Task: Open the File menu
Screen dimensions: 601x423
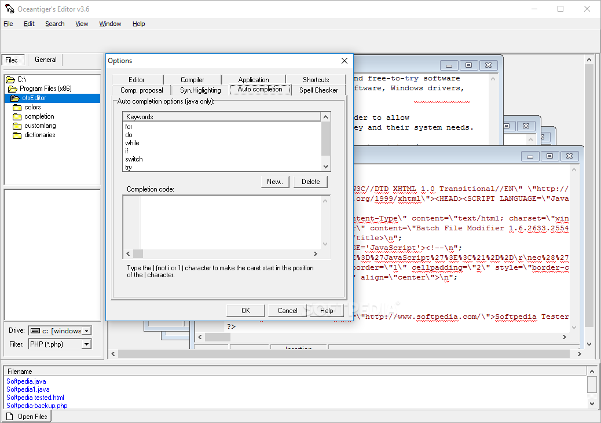Action: click(x=8, y=24)
